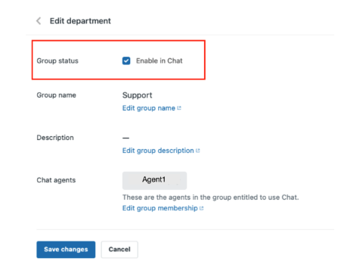Uncheck the Enable in Chat checkbox
Screen dimensions: 341x277
pos(126,61)
